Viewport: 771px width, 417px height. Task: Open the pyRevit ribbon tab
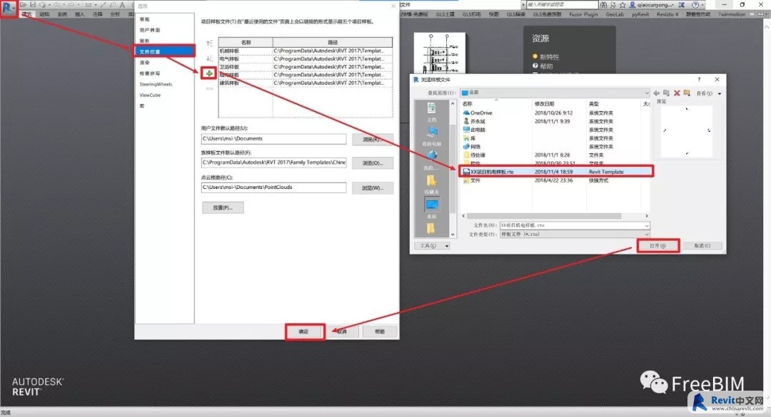tap(640, 14)
